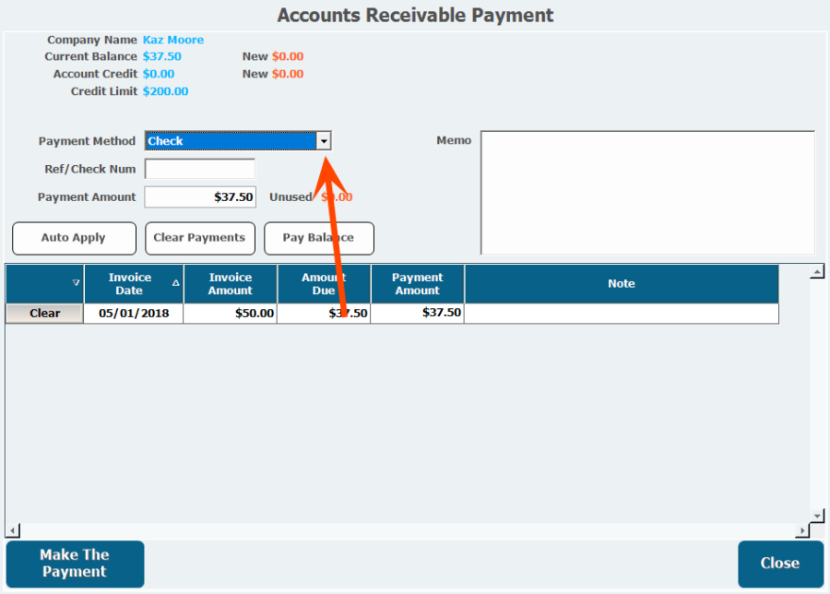The image size is (830, 594).
Task: Select the $37.50 Payment Amount cell
Action: (417, 314)
